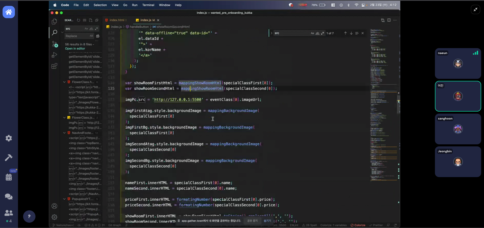Open the Source Control view with badge 6

click(x=54, y=44)
